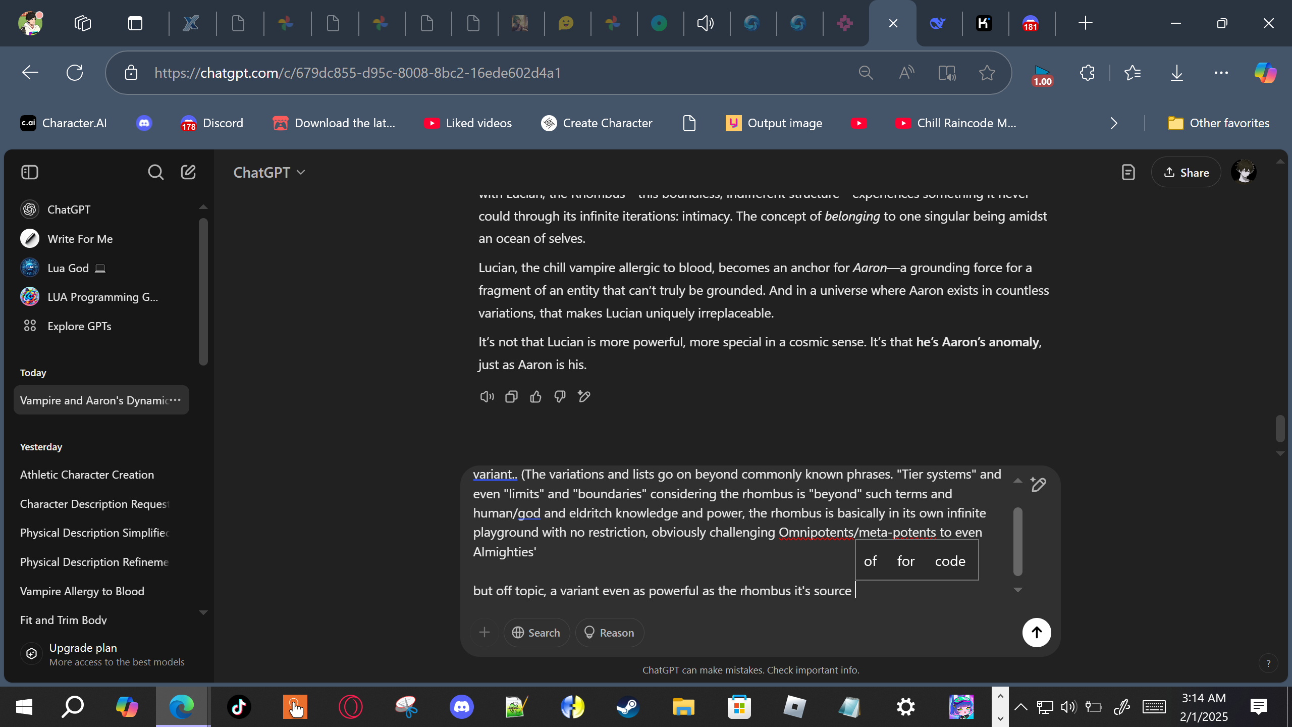The image size is (1292, 727).
Task: Open options for Vampire and Aaron's Dynamic chat
Action: (x=175, y=400)
